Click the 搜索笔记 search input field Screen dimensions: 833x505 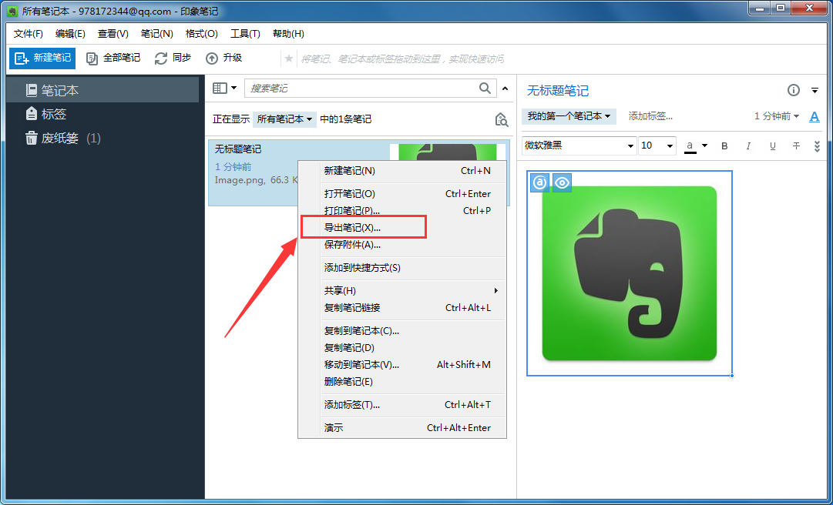(x=362, y=89)
